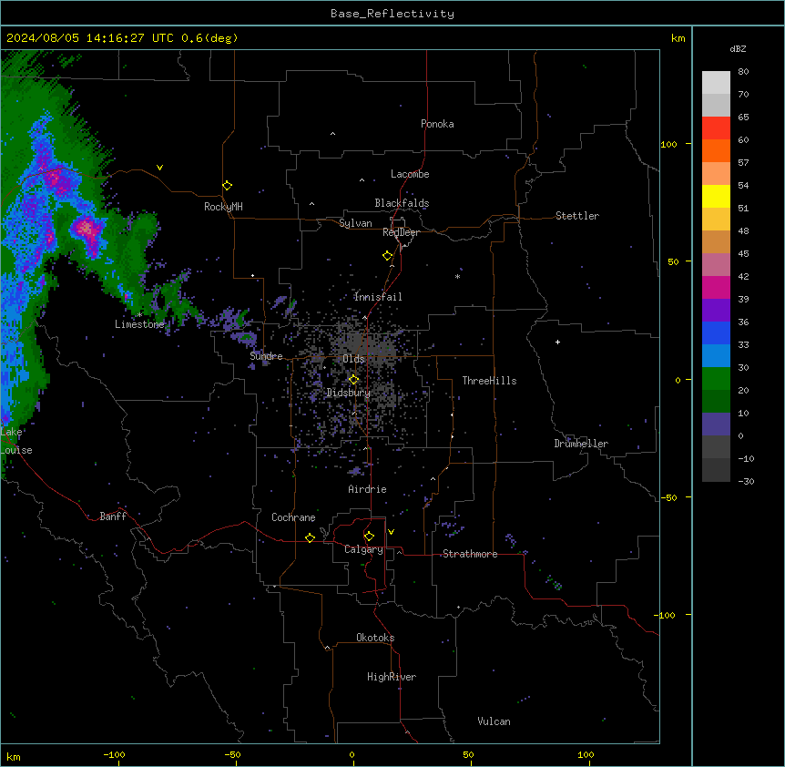
Task: Click the RedDeer city label
Action: coord(401,232)
